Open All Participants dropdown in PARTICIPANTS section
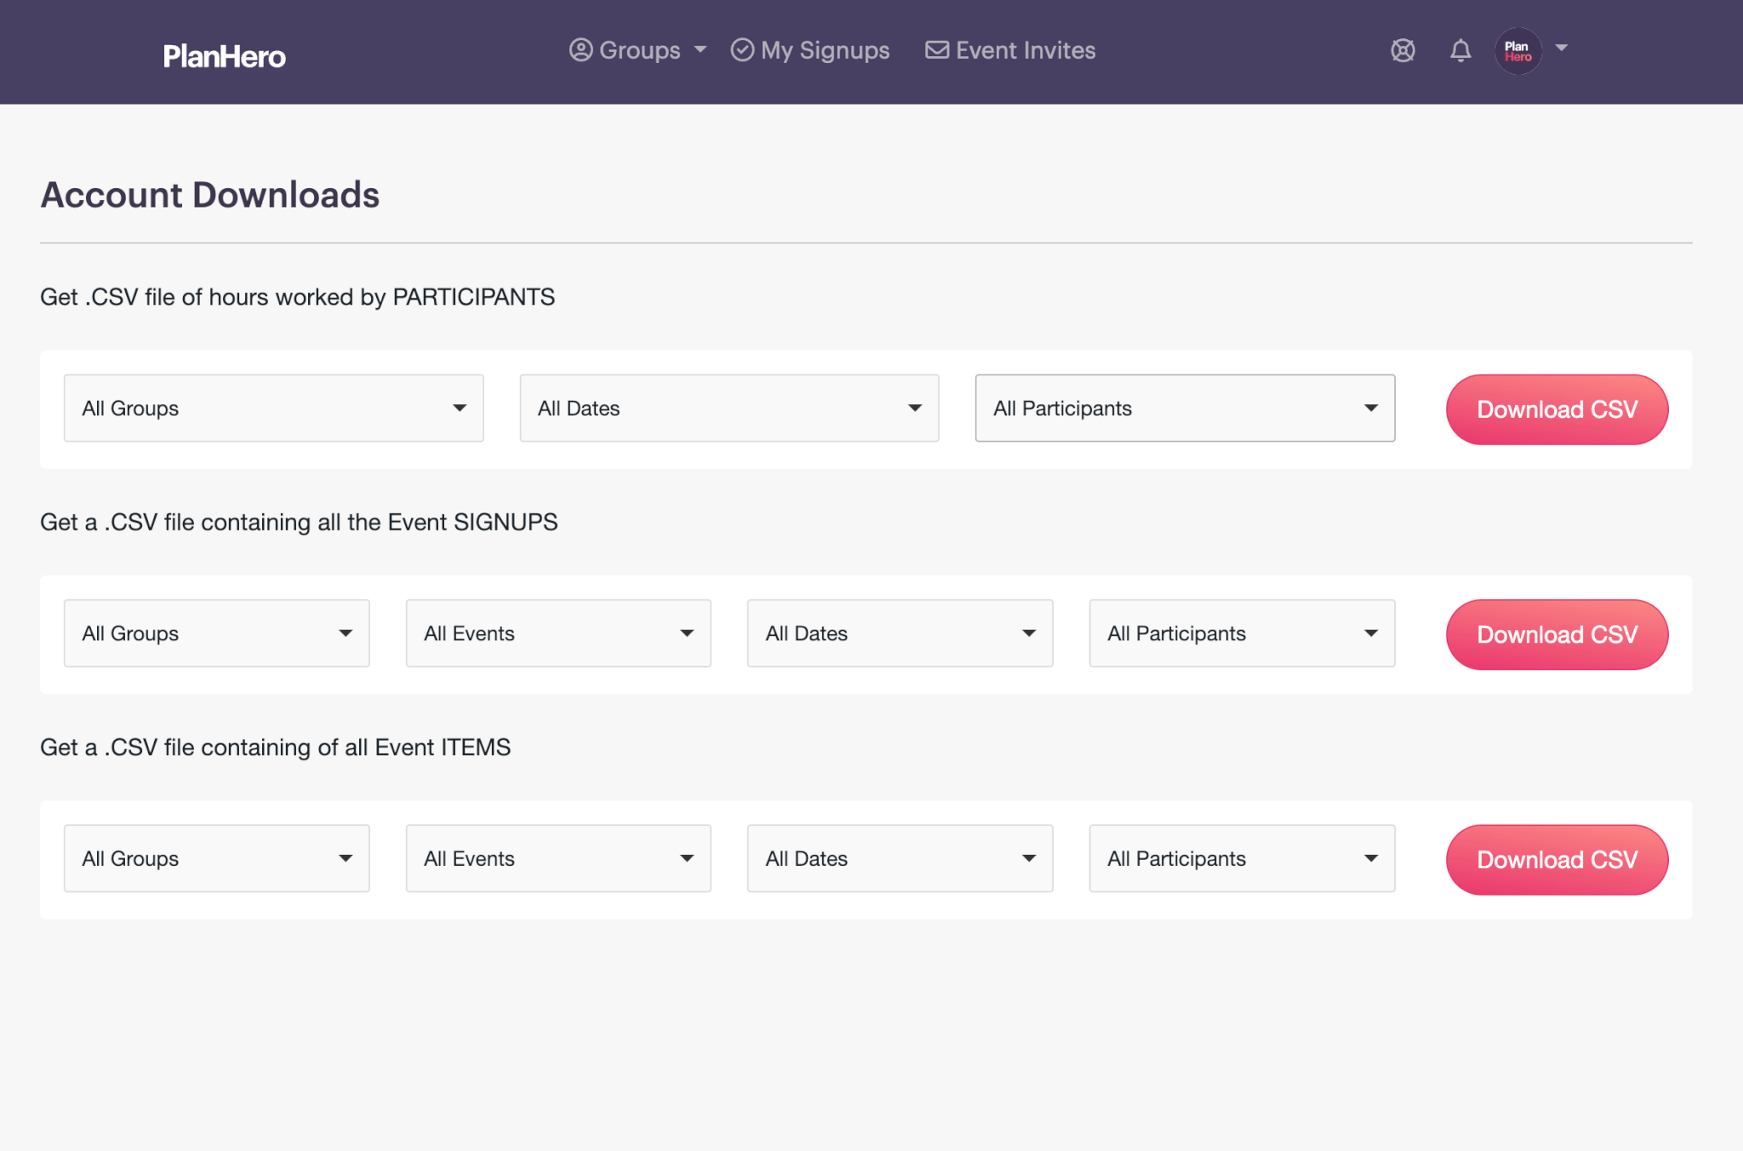 point(1185,409)
